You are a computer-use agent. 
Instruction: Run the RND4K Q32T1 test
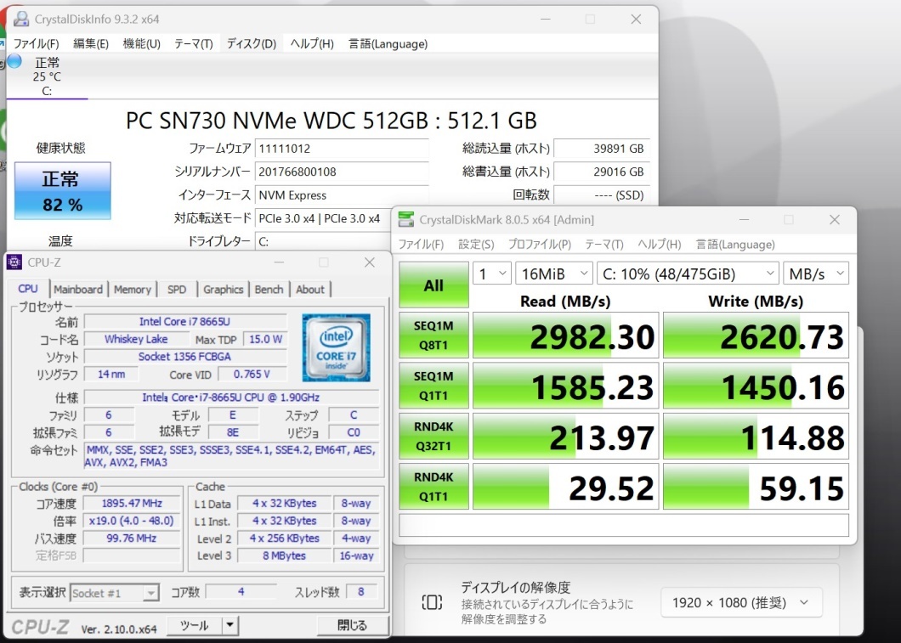tap(433, 437)
